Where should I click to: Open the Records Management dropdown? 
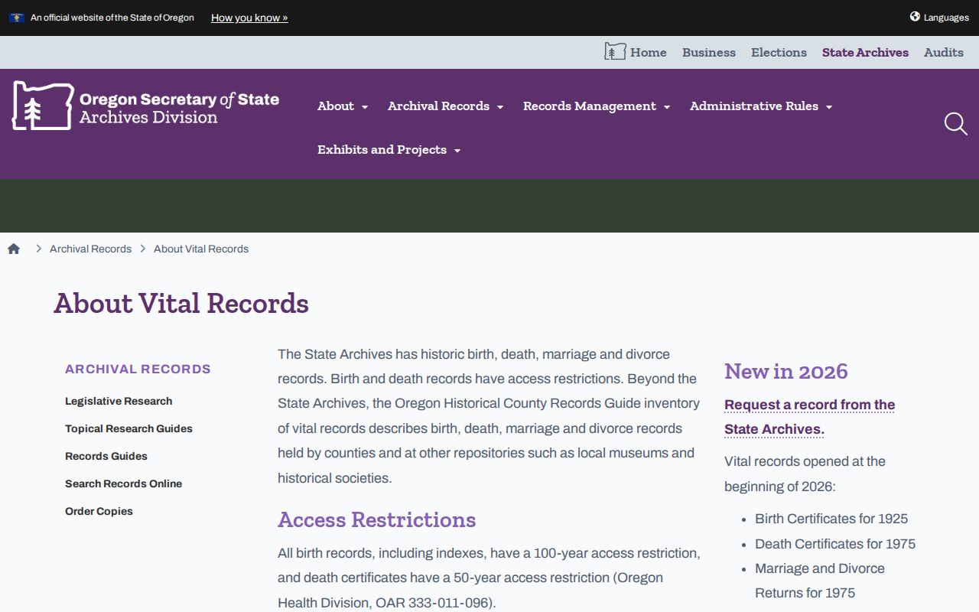[x=597, y=106]
